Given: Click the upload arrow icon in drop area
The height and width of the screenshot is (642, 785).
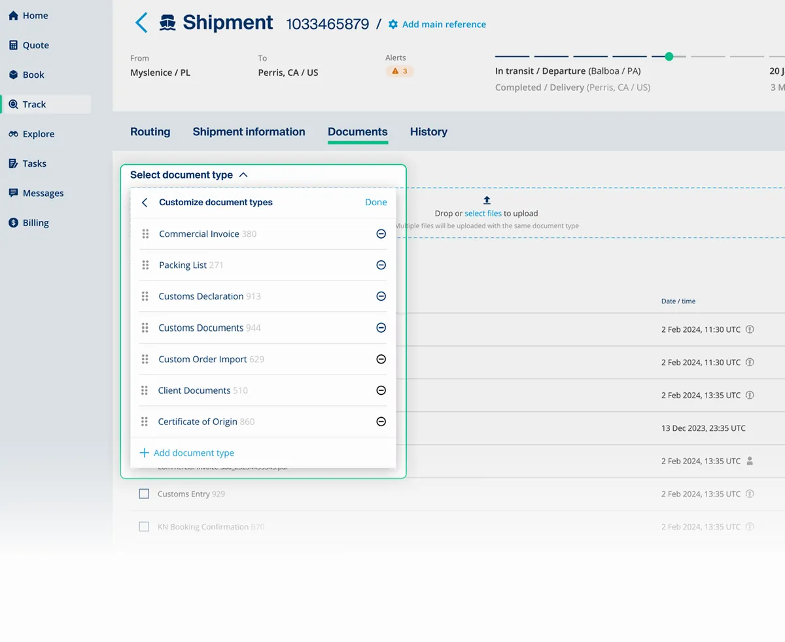Looking at the screenshot, I should point(486,200).
